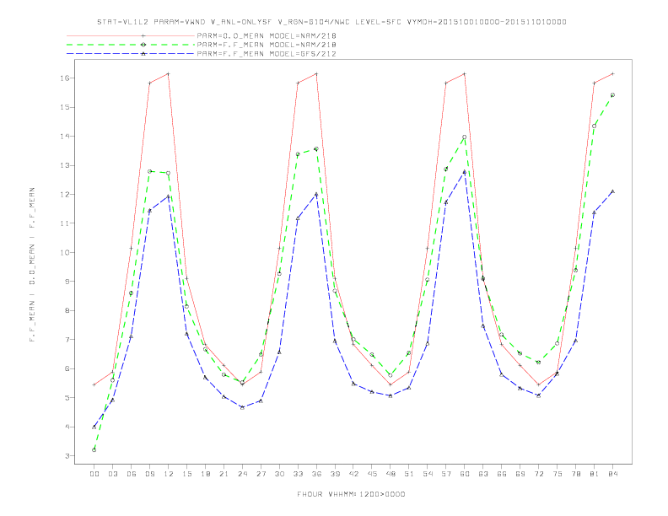Click x-axis tick label 24

pos(242,474)
